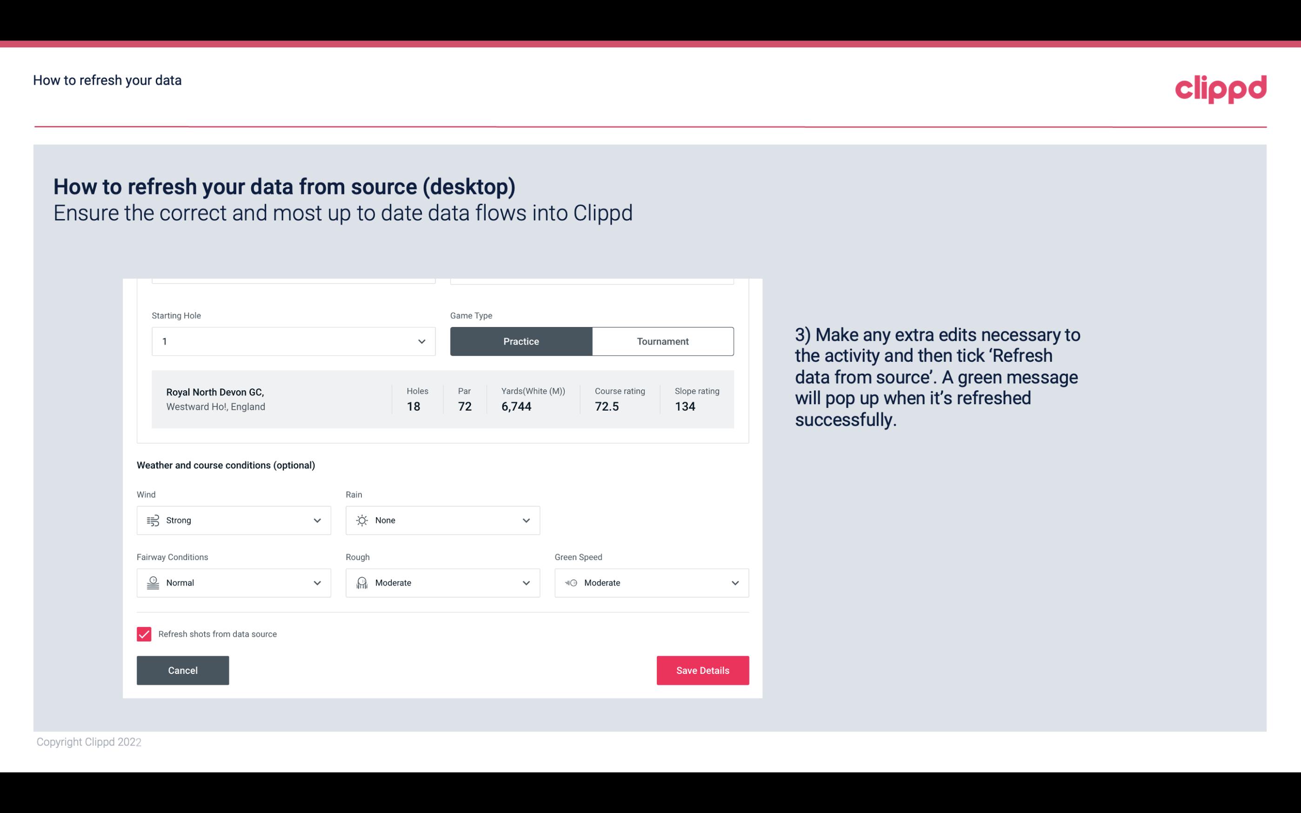Click the fairway conditions icon
The height and width of the screenshot is (813, 1301).
(153, 583)
